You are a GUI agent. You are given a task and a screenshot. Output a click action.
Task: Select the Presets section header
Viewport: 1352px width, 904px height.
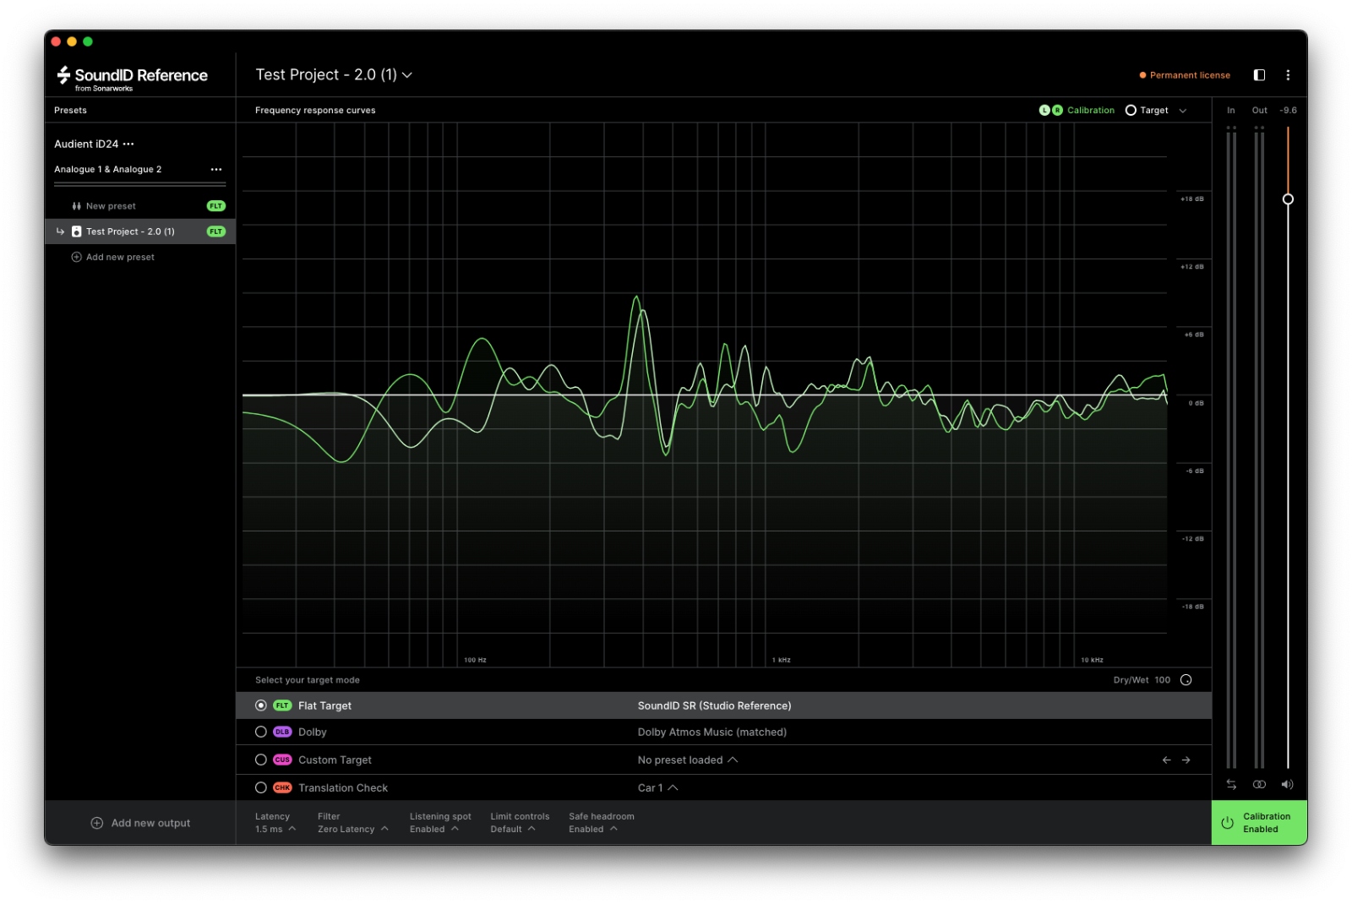[x=70, y=110]
